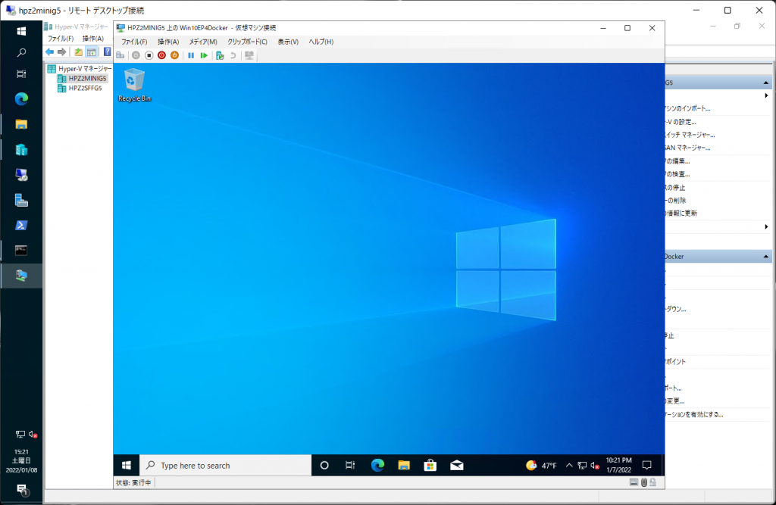Image resolution: width=776 pixels, height=505 pixels.
Task: Open host File Explorer taskbar icon
Action: click(21, 124)
